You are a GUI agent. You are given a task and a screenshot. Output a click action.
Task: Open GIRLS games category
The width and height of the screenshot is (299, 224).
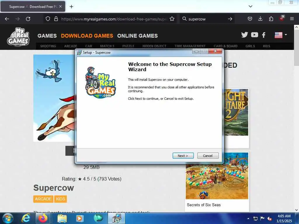[250, 46]
